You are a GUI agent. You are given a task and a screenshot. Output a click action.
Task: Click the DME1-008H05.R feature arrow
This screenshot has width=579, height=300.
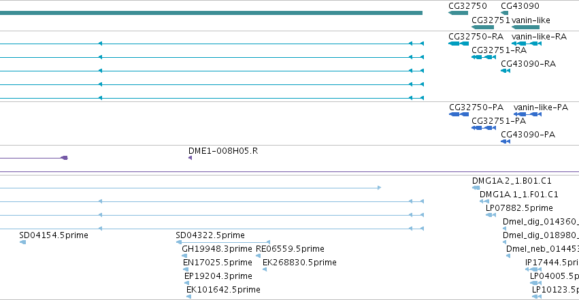(191, 158)
